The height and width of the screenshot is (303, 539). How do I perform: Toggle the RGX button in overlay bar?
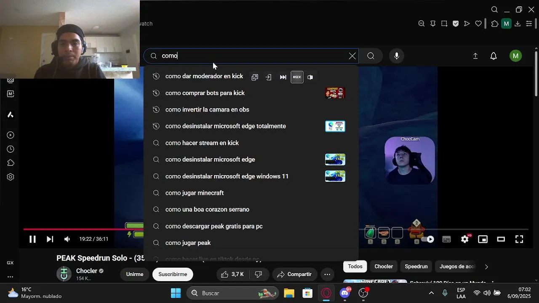297,77
